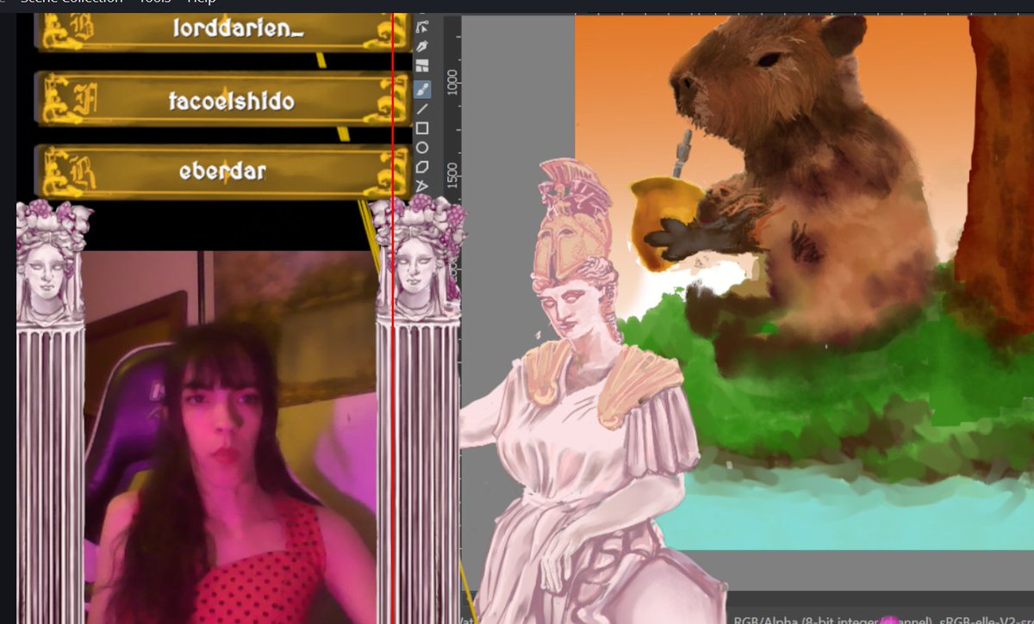Select the Polygon tool
The height and width of the screenshot is (624, 1034).
[422, 167]
